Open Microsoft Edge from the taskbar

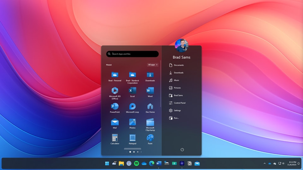(152, 163)
